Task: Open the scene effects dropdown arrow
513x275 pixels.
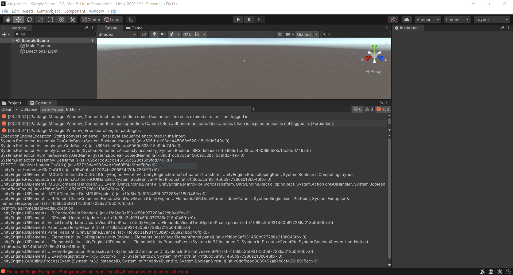Action: coord(179,34)
